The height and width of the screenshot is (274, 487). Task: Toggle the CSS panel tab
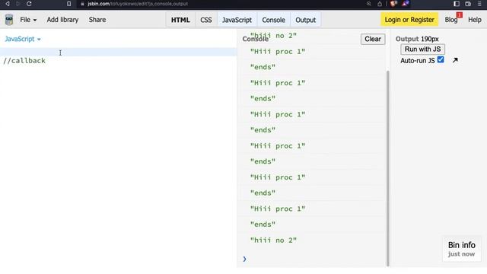(206, 20)
